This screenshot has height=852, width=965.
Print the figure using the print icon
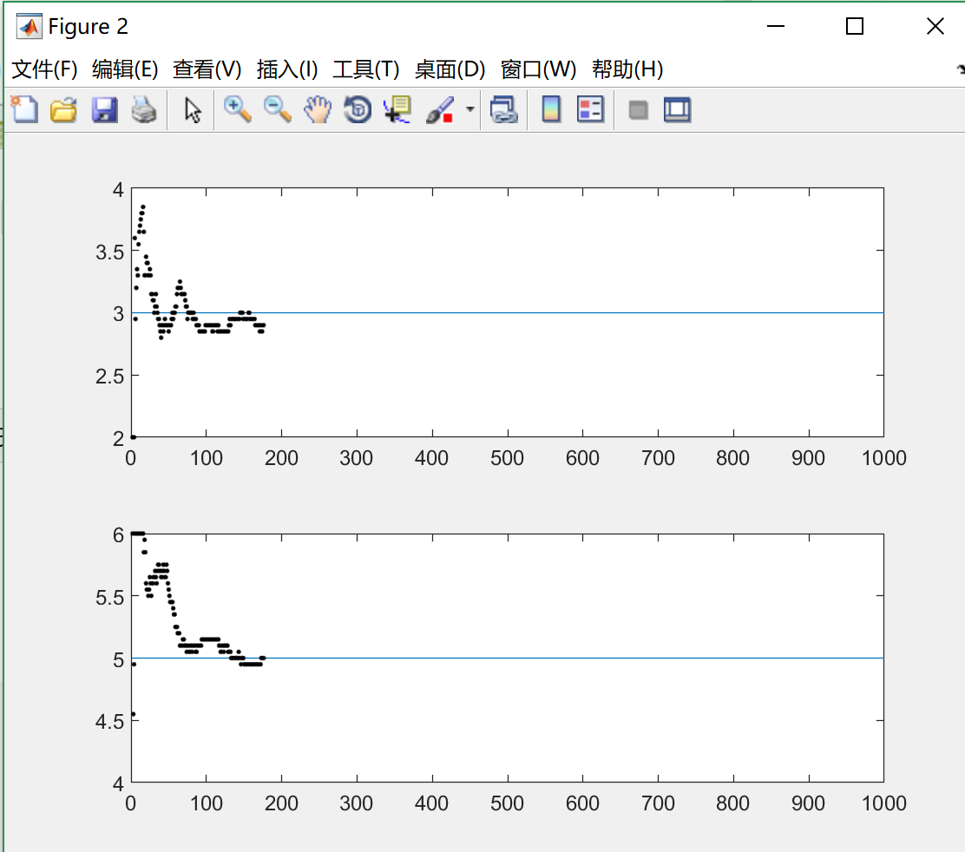(144, 109)
